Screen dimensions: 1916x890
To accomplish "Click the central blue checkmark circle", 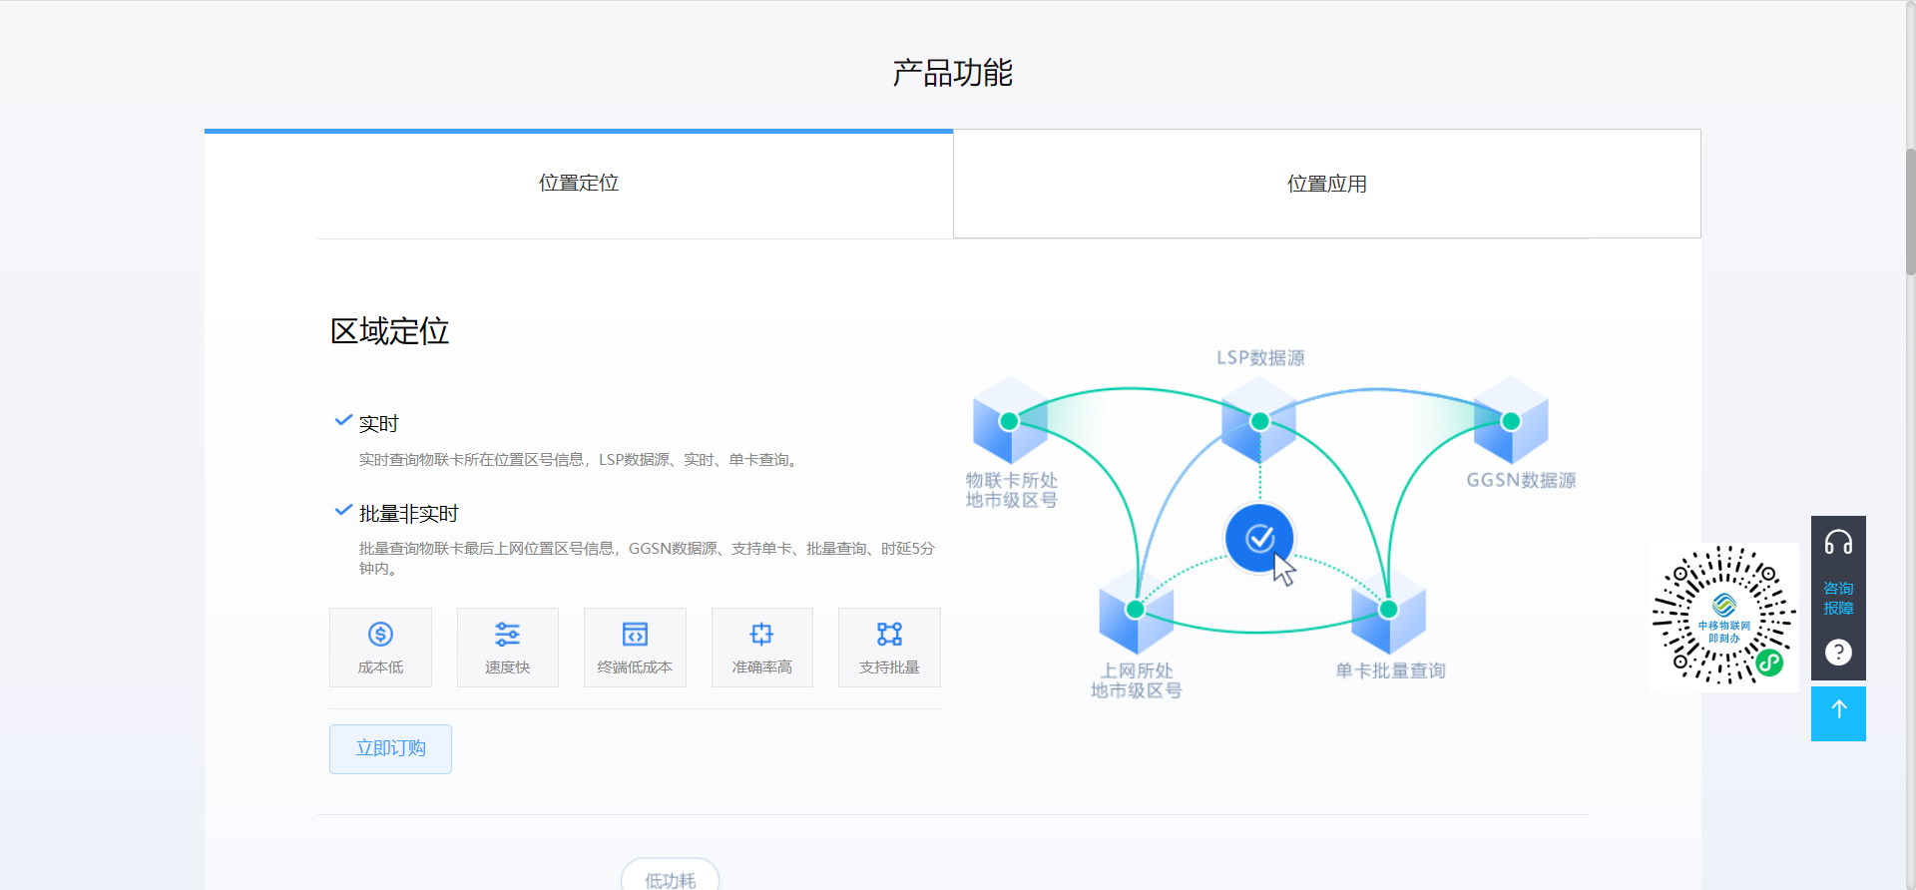I will point(1259,538).
